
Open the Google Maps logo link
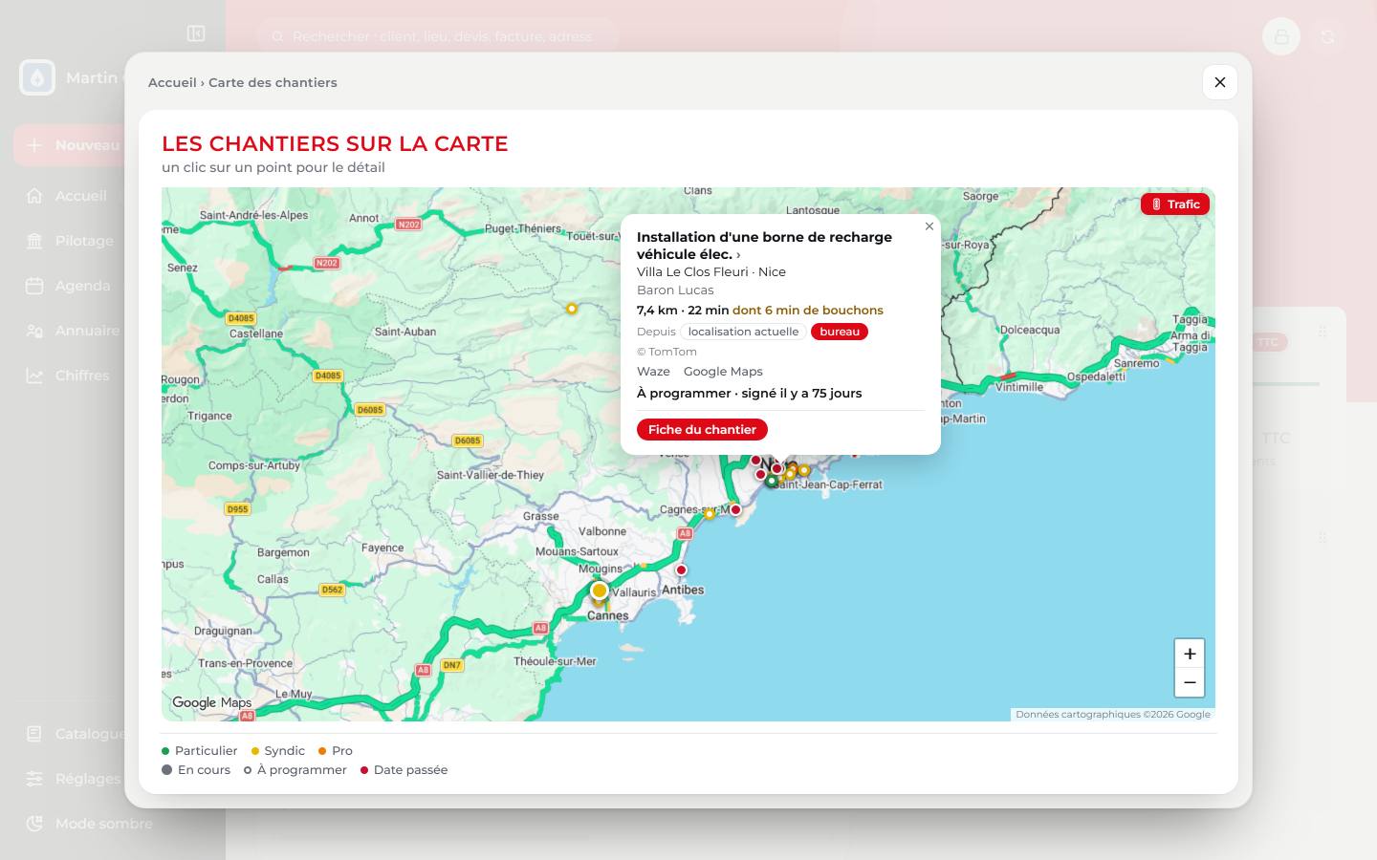tap(211, 702)
